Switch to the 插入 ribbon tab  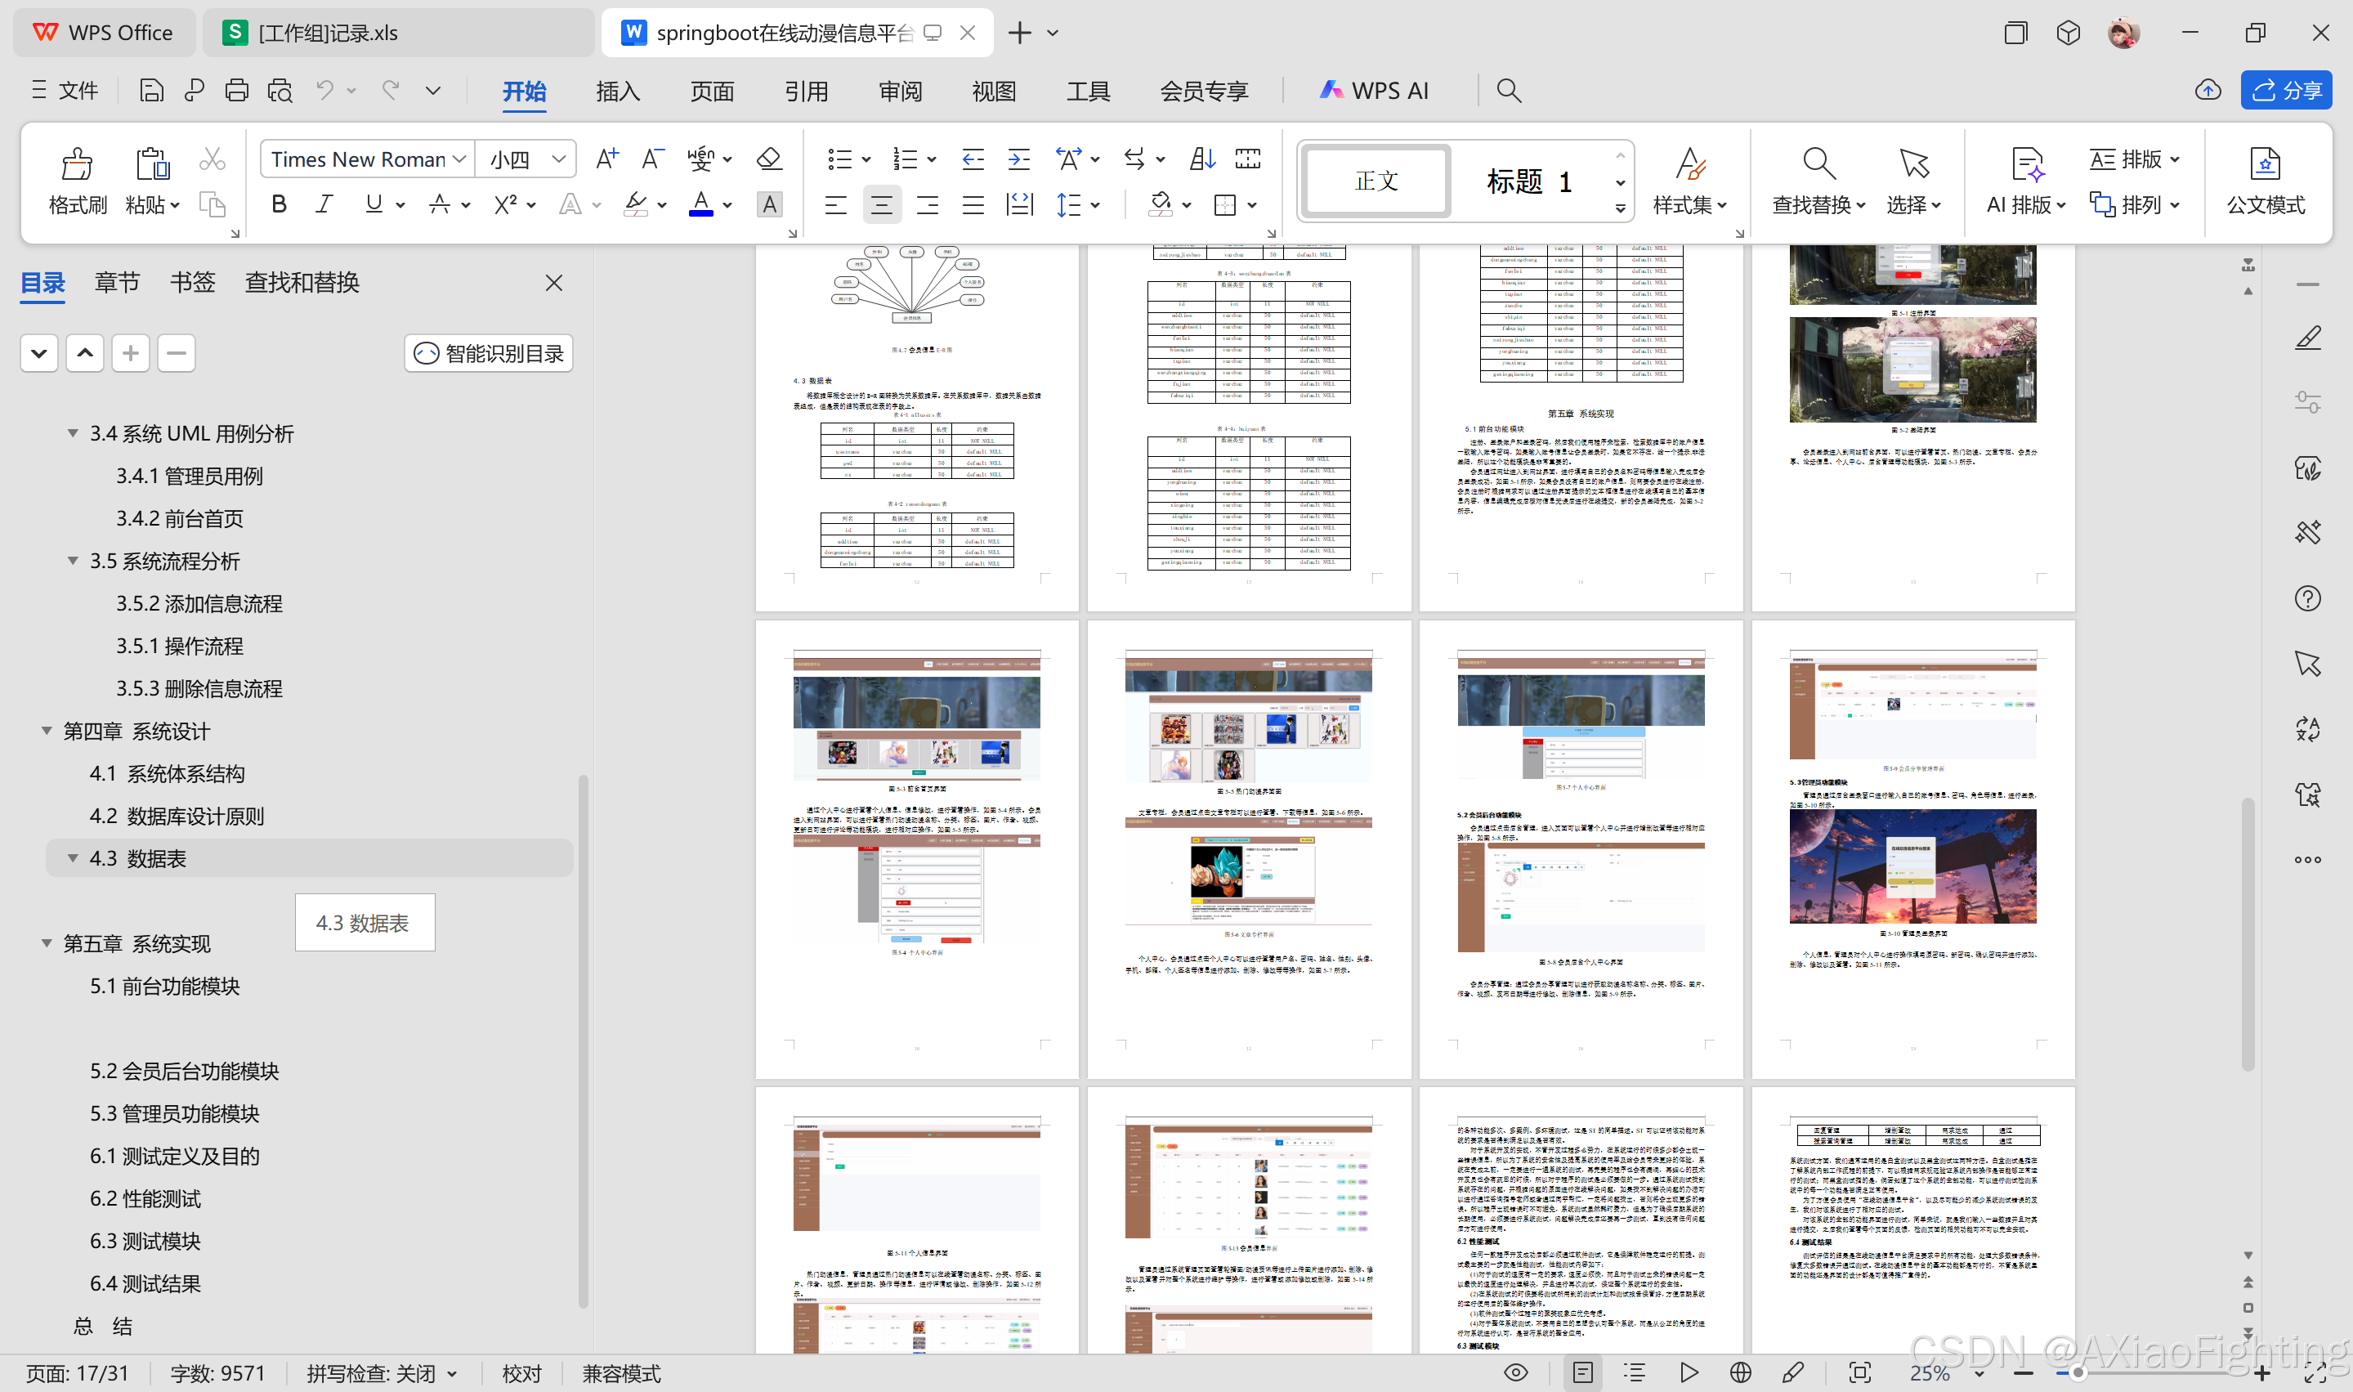pos(617,91)
